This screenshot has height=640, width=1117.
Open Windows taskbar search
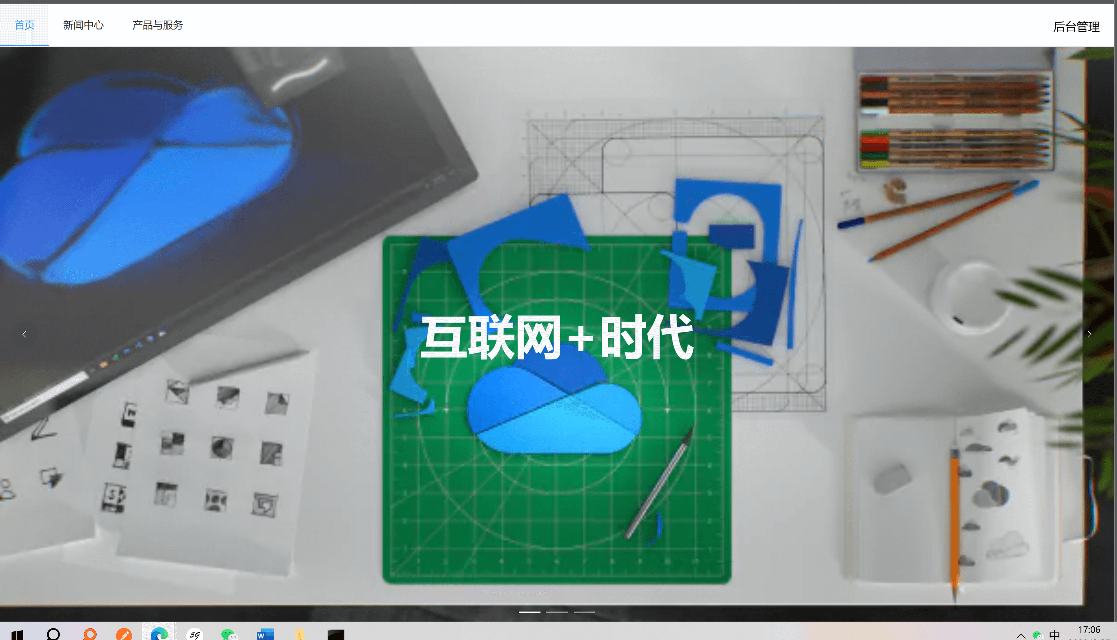[x=53, y=634]
